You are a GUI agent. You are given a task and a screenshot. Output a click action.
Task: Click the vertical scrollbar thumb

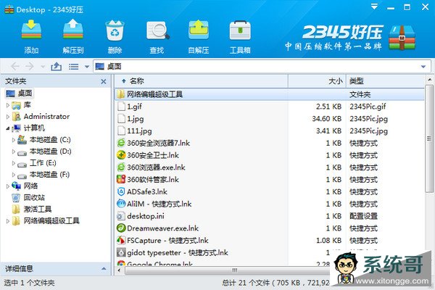(x=429, y=138)
